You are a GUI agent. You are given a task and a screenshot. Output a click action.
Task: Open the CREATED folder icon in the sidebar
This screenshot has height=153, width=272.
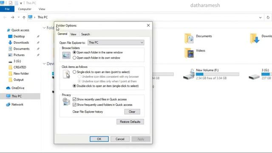point(10,67)
